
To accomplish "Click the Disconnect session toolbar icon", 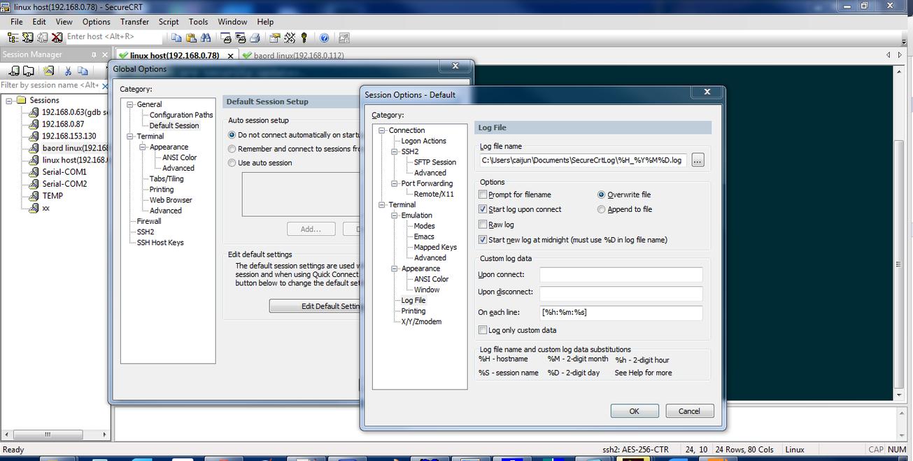I will click(x=57, y=37).
